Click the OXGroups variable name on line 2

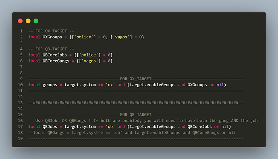click(x=52, y=37)
